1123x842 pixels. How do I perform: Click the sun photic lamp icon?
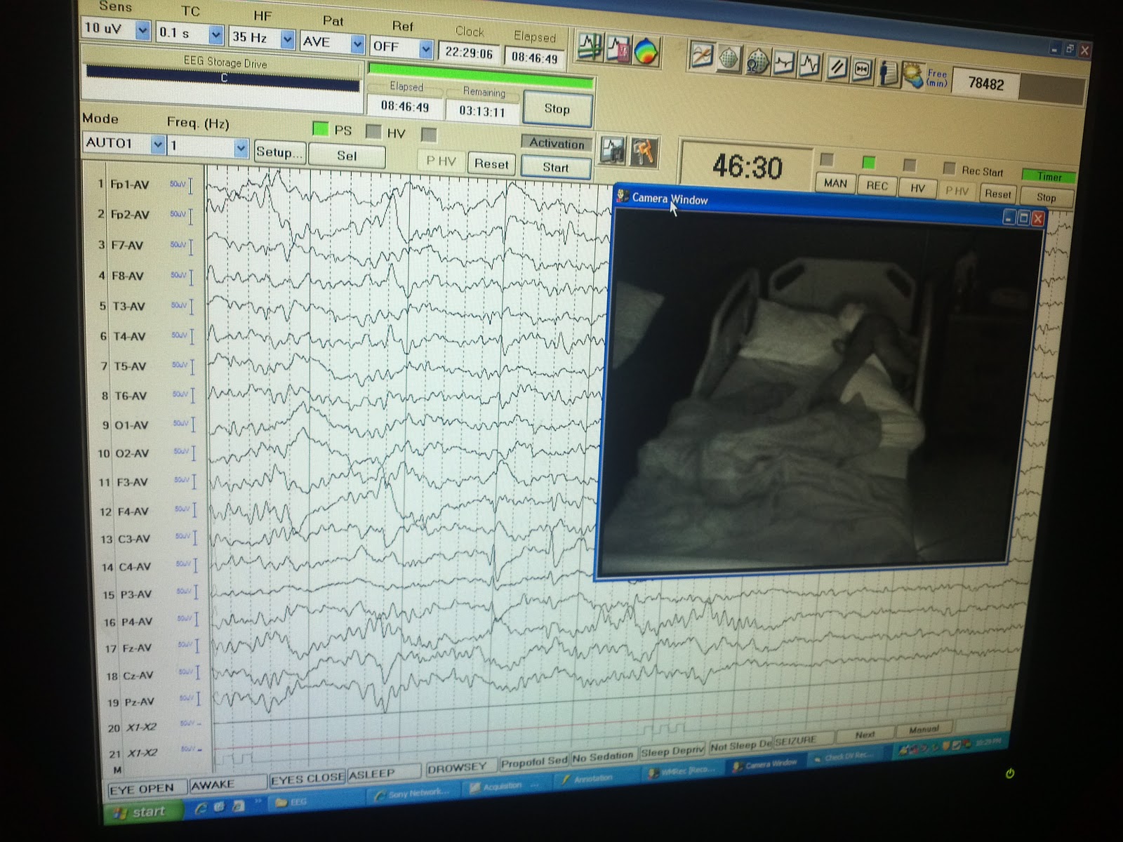[912, 75]
